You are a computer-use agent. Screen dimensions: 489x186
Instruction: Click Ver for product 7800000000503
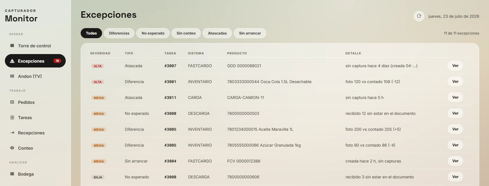pyautogui.click(x=455, y=113)
